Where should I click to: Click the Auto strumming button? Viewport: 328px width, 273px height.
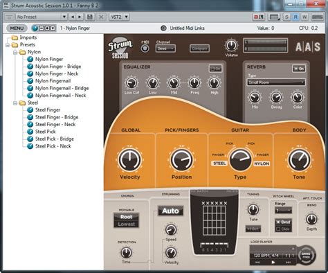[x=170, y=211]
